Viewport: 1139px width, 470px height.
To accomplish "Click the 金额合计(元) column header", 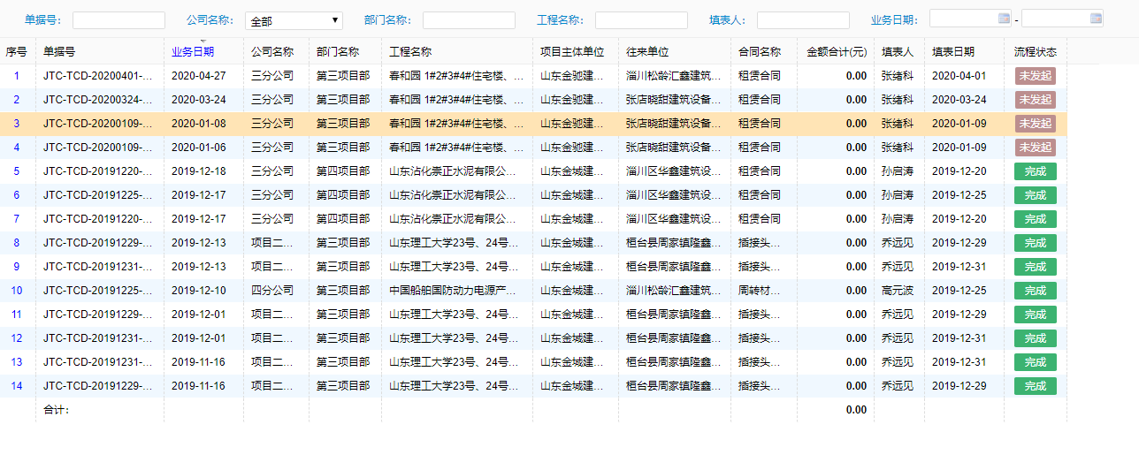I will pos(837,52).
